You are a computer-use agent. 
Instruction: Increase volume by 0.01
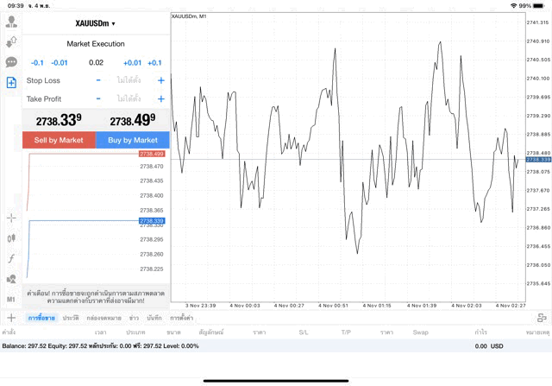(132, 63)
